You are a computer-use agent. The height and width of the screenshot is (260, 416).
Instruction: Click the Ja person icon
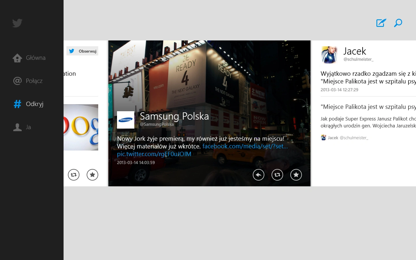click(x=17, y=127)
